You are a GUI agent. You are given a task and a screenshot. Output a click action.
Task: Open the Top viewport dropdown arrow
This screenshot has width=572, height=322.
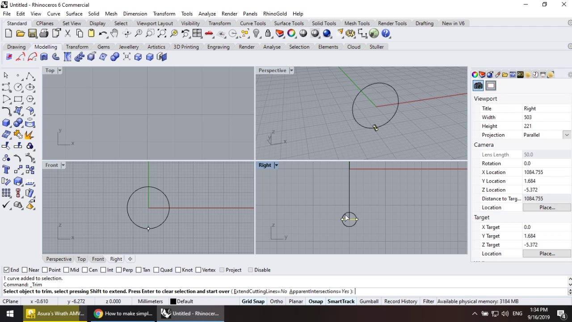59,70
